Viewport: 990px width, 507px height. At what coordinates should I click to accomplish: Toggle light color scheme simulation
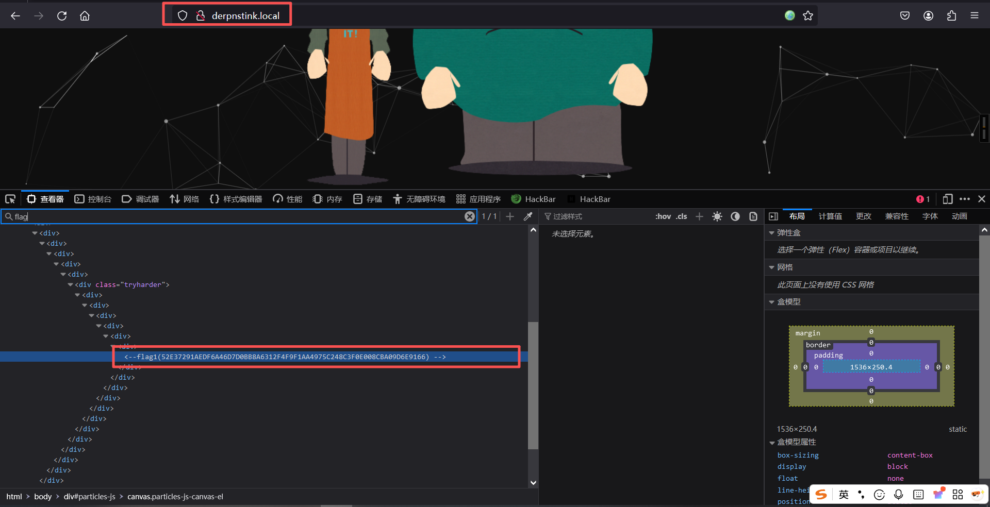click(717, 216)
